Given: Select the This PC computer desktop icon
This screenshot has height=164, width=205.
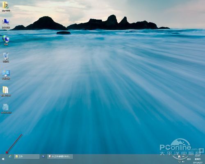Looking at the screenshot, I should [6, 23].
